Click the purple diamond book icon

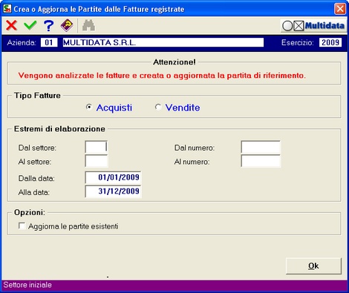coord(67,25)
